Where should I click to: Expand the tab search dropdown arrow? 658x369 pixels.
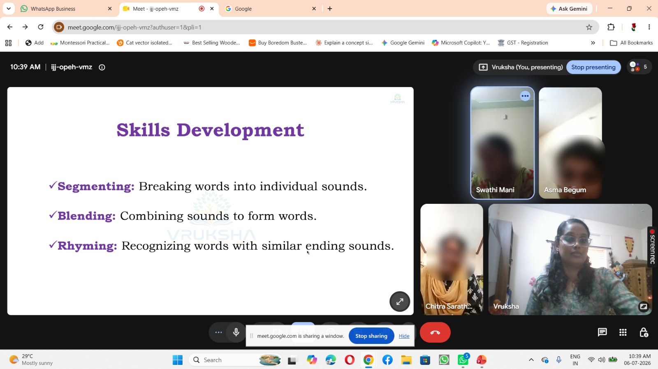point(9,9)
